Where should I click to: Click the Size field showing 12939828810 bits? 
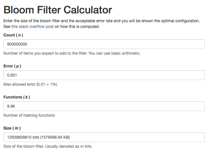click(104, 137)
